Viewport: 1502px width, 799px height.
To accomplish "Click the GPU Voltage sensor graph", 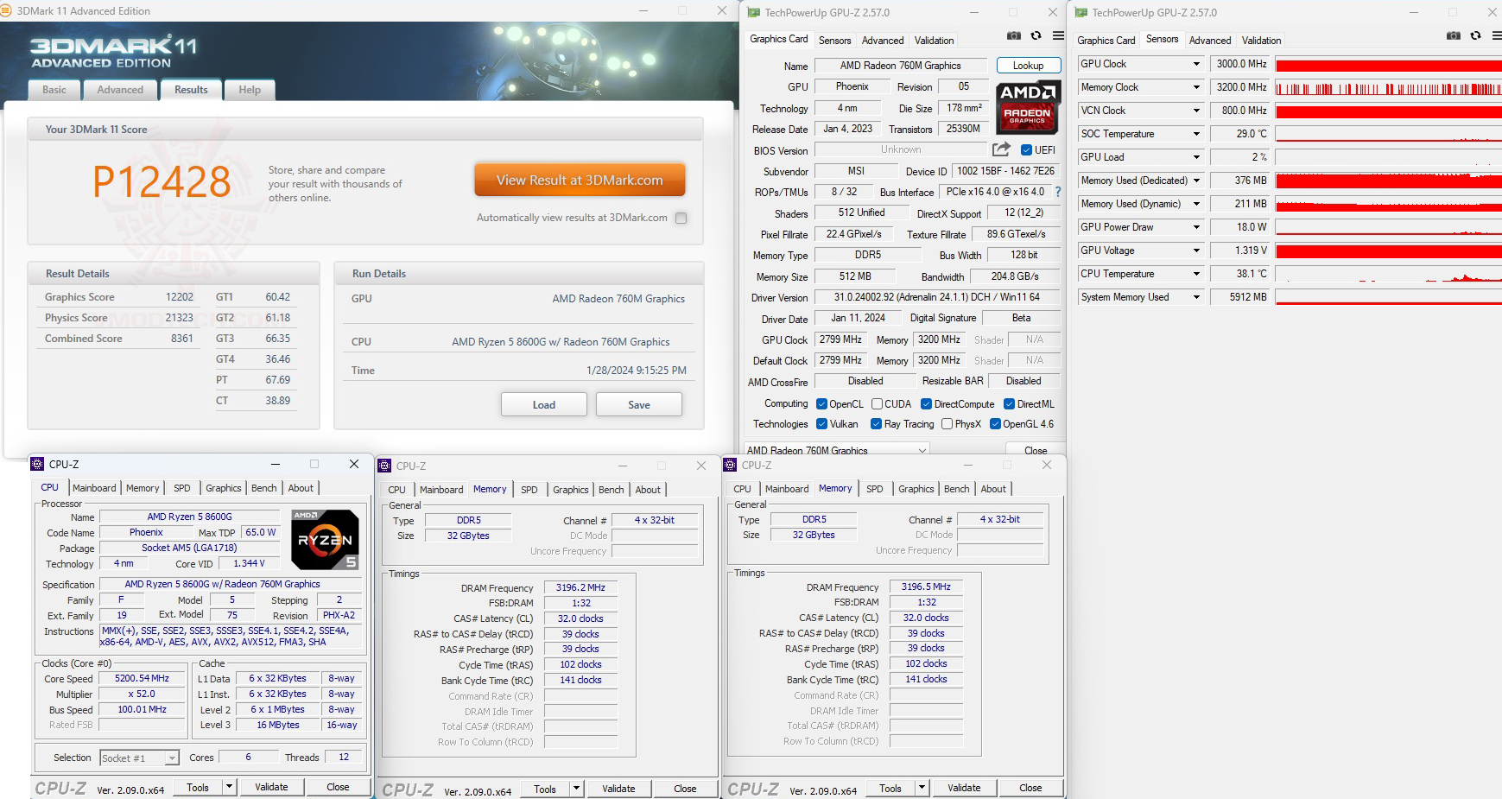I will pos(1388,250).
